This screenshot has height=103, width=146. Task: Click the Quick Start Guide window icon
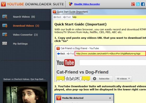pyautogui.click(x=54, y=12)
